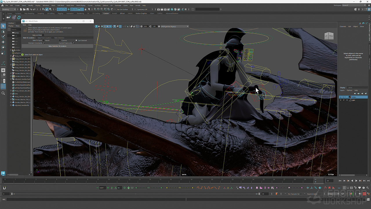Click the Outliner search field
371x209 pixels.
point(16,29)
